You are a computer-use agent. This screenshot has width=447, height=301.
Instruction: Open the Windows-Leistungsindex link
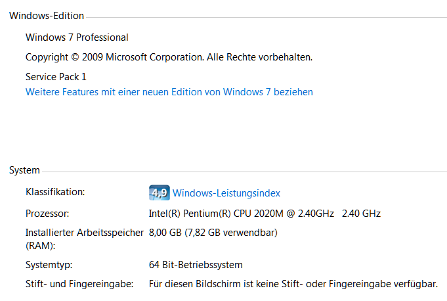coord(226,193)
